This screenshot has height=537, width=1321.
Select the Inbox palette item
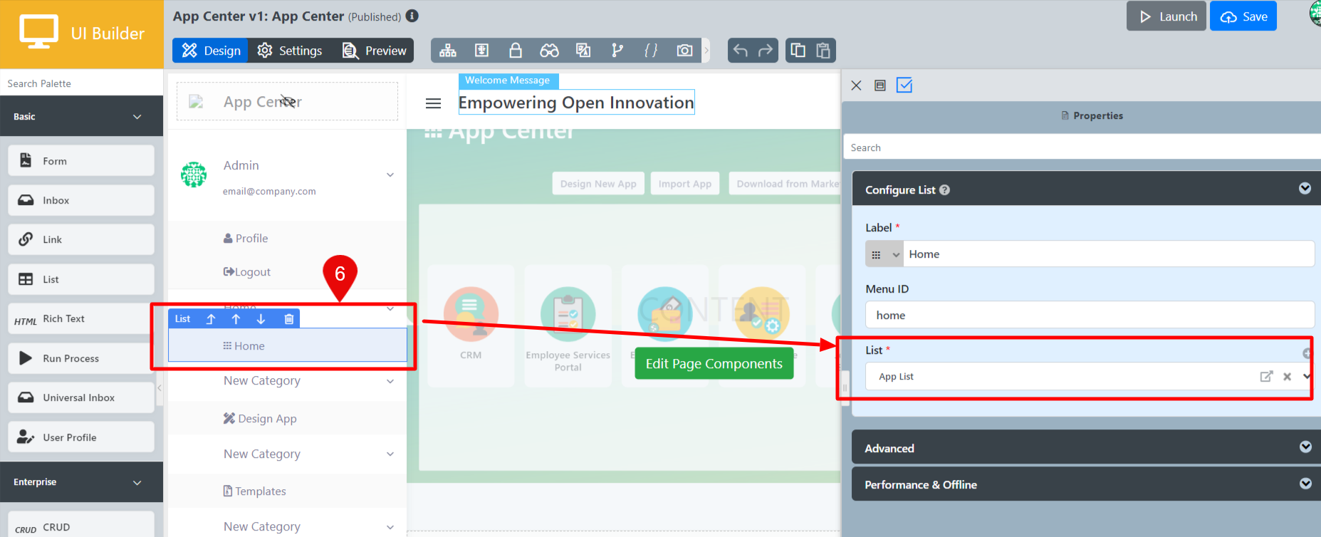[x=81, y=200]
